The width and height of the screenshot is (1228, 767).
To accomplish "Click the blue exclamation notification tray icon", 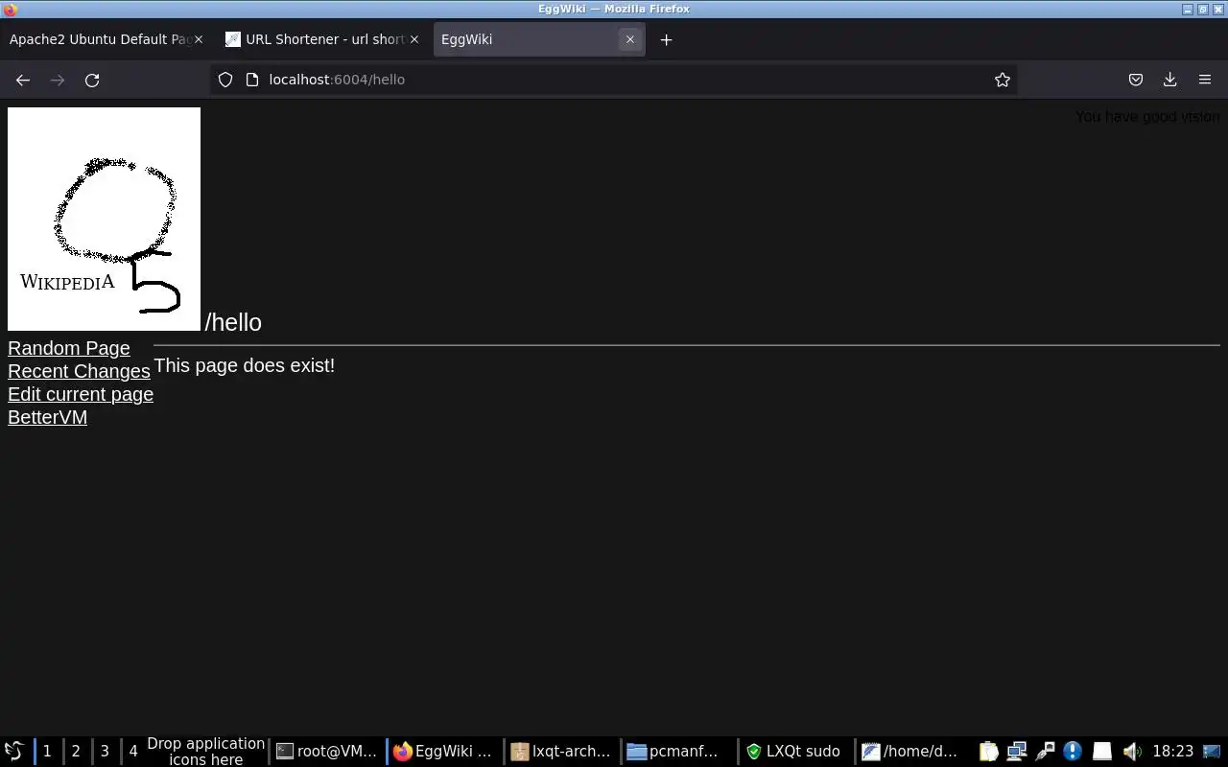I will click(x=1073, y=752).
